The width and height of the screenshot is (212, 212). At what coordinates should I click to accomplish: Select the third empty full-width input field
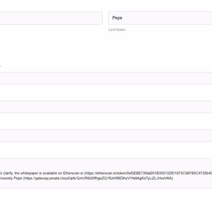[x=106, y=135]
